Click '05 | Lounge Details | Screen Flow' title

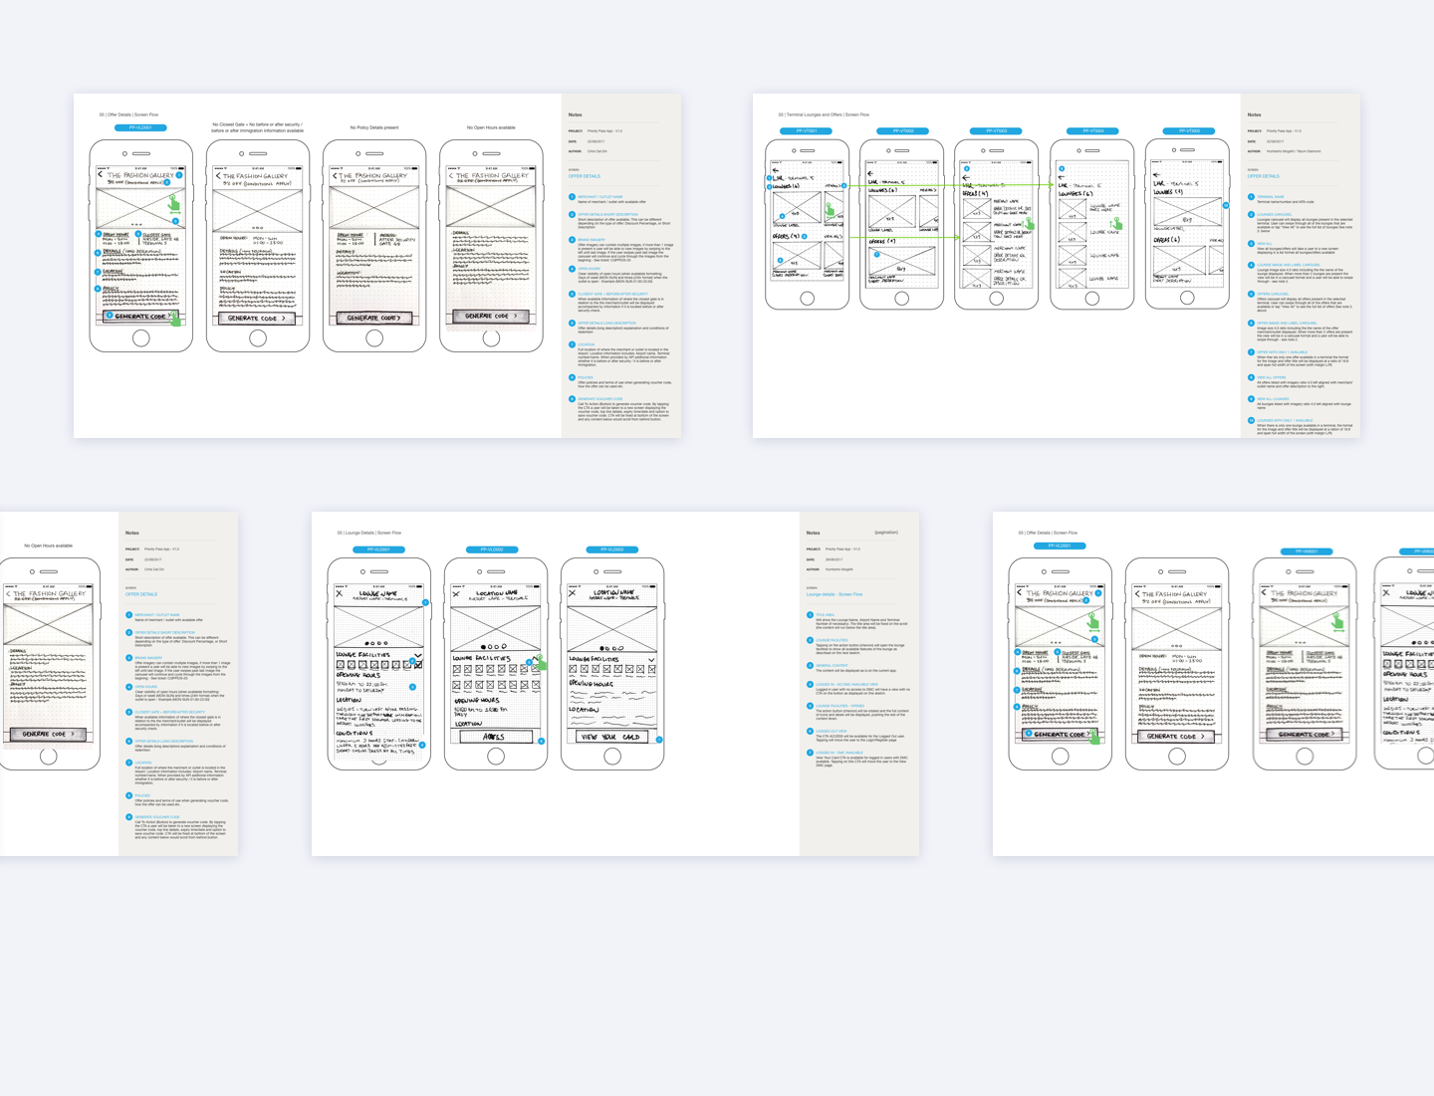point(369,533)
